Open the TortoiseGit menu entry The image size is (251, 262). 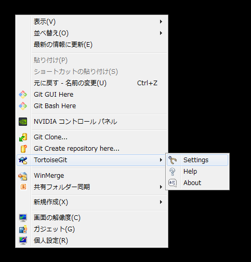[x=91, y=160]
